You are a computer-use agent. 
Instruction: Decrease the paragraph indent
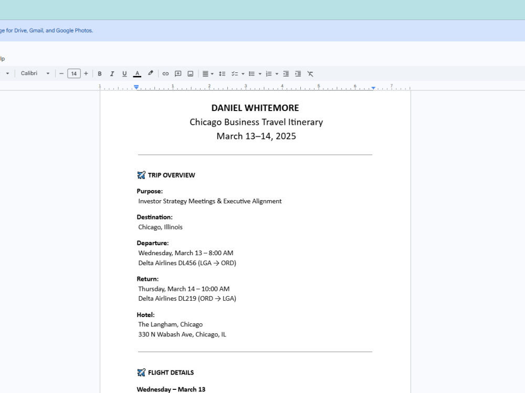[286, 74]
